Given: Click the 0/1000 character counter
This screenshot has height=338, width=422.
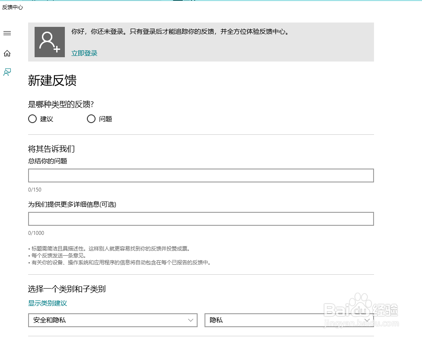Looking at the screenshot, I should (36, 233).
